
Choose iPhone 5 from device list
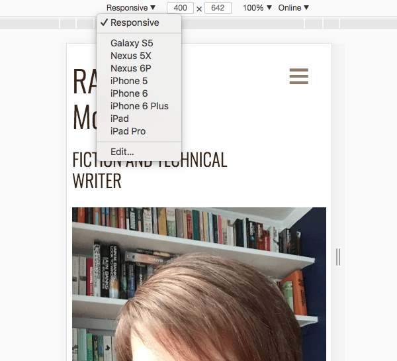click(x=139, y=81)
